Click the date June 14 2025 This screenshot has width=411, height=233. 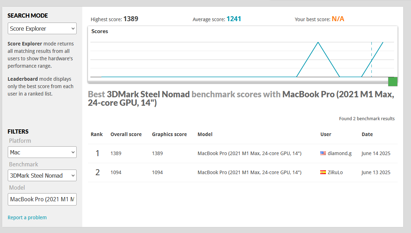click(376, 153)
